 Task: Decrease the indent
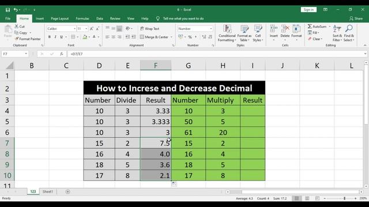(127, 37)
